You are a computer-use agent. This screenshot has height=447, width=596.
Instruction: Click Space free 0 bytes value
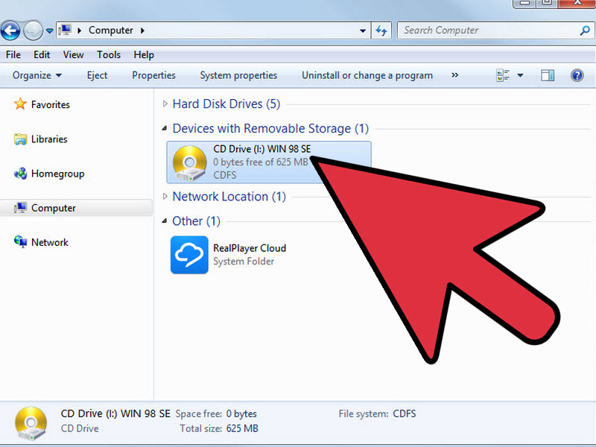tap(241, 413)
